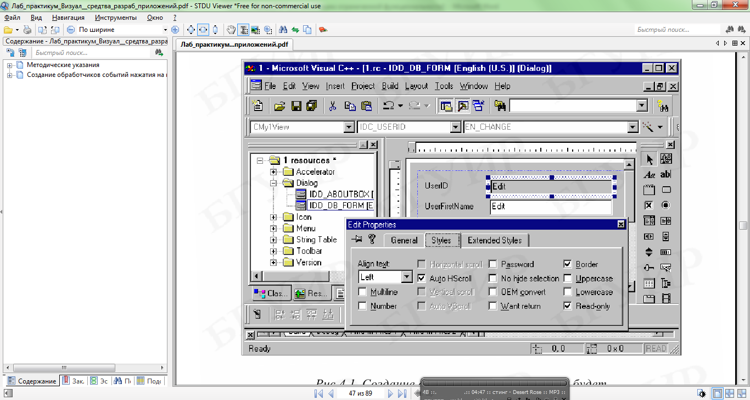Click the quick search field in the contents panel
Screen dimensions: 750x400
click(92, 53)
